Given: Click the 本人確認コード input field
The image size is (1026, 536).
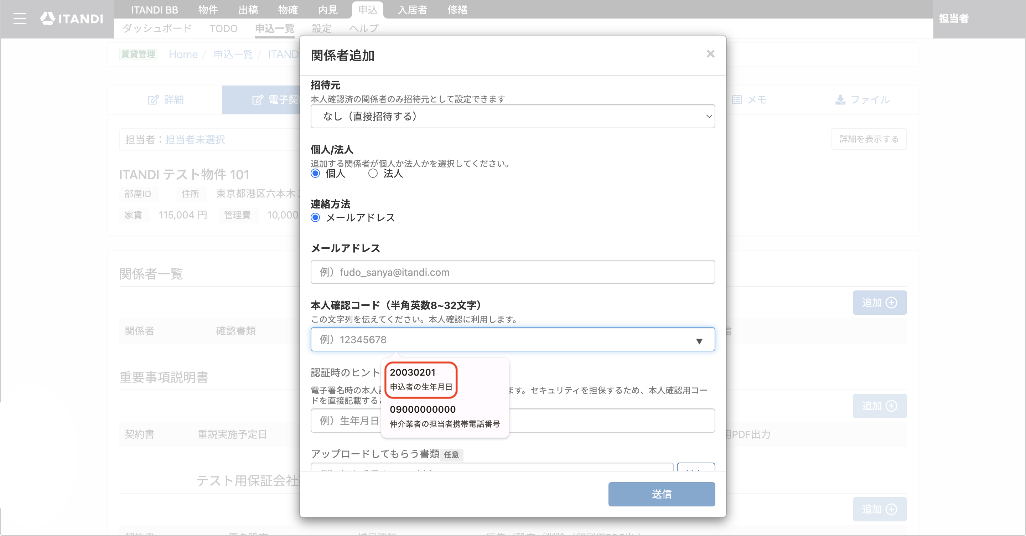Looking at the screenshot, I should pyautogui.click(x=513, y=339).
